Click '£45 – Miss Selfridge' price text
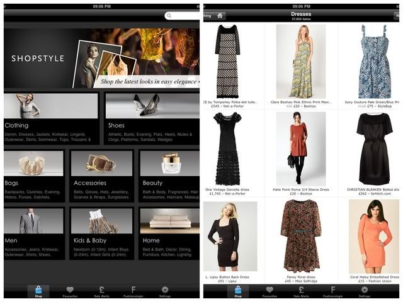 coord(301,281)
